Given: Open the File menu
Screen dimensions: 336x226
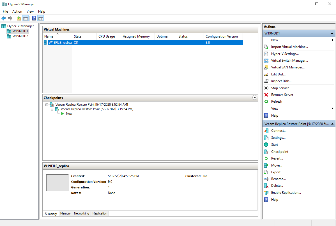Looking at the screenshot, I should point(5,11).
